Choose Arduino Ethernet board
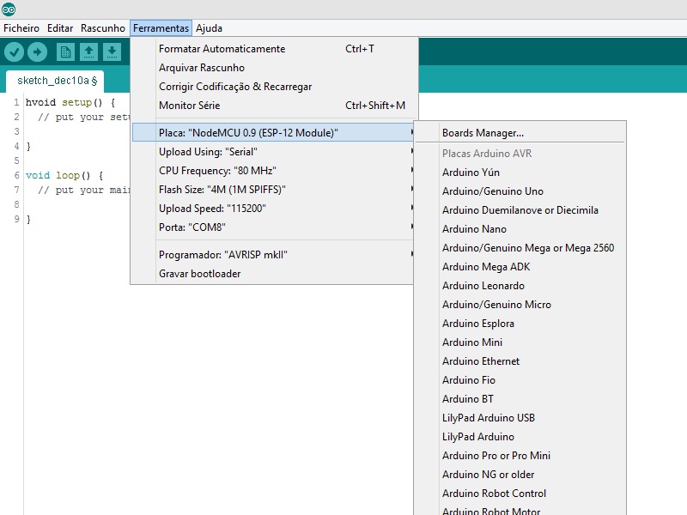This screenshot has width=687, height=515. coord(520,360)
